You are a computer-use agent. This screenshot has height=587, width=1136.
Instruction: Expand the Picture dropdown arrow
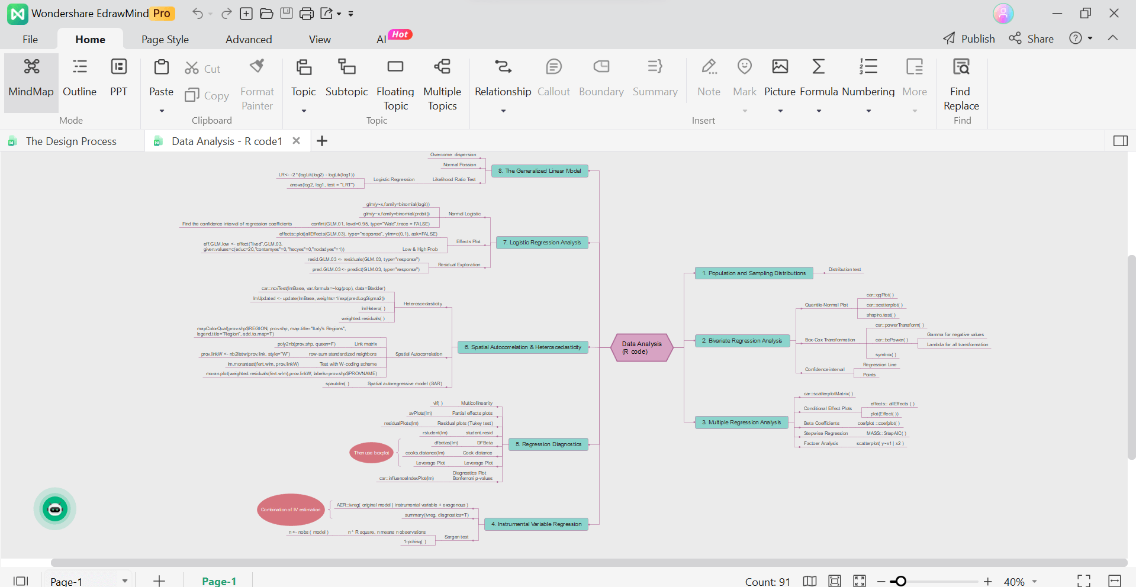click(x=780, y=111)
